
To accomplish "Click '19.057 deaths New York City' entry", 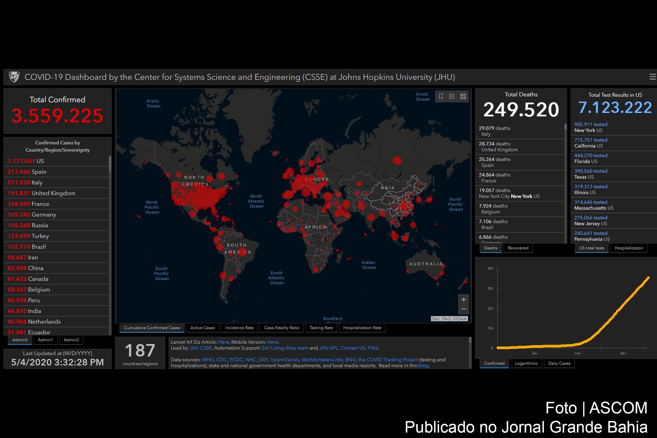I will point(520,193).
